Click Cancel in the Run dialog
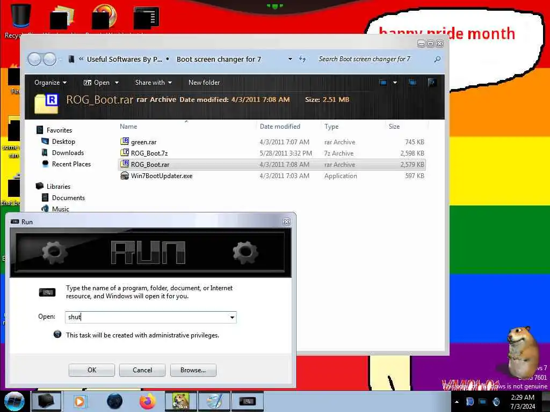This screenshot has height=412, width=550. [x=142, y=370]
